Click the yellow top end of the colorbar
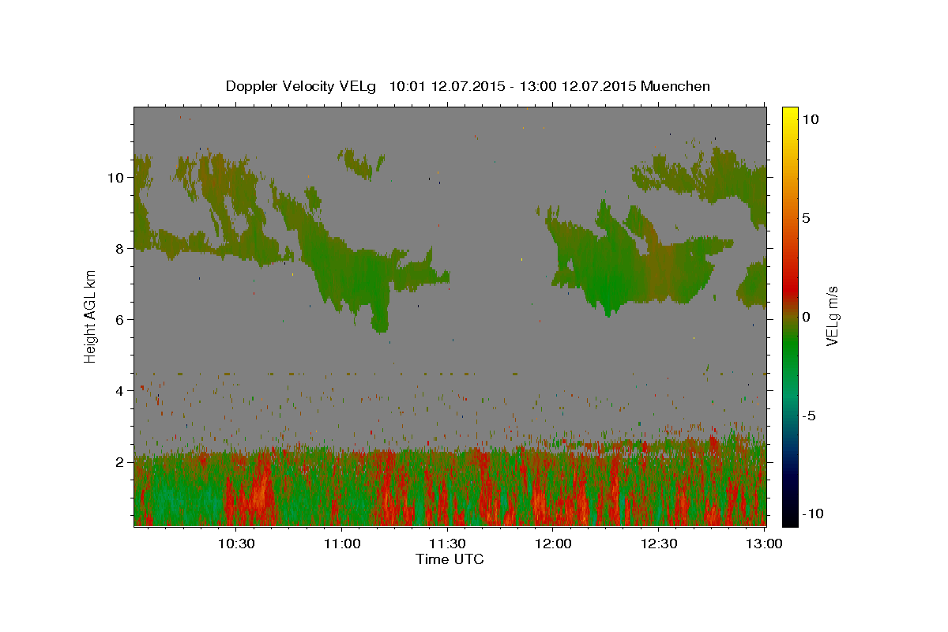The image size is (948, 632). point(790,113)
